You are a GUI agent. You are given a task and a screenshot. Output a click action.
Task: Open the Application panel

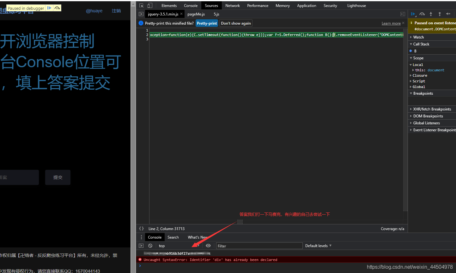pos(307,5)
